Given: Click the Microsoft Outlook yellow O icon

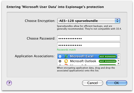Looking at the screenshot, I should (x=66, y=61).
